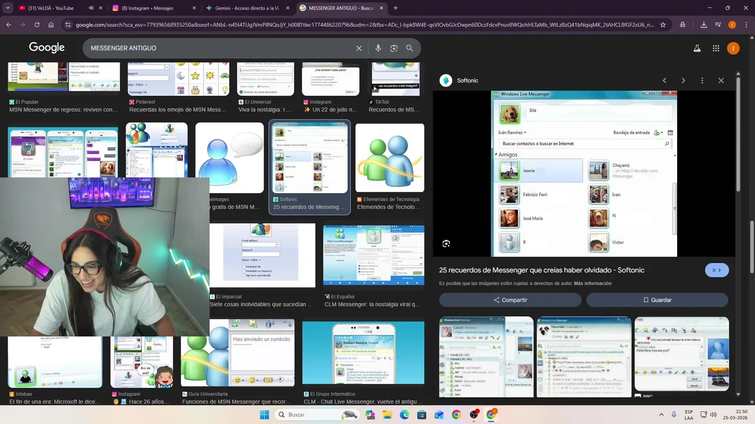Show next image in preview panel

click(x=683, y=81)
